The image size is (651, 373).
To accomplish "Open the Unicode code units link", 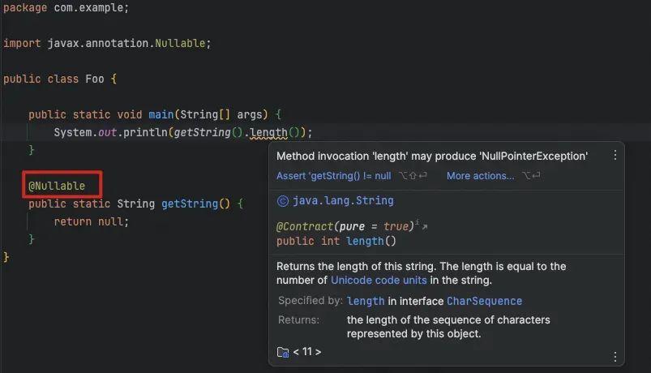I will [x=379, y=281].
